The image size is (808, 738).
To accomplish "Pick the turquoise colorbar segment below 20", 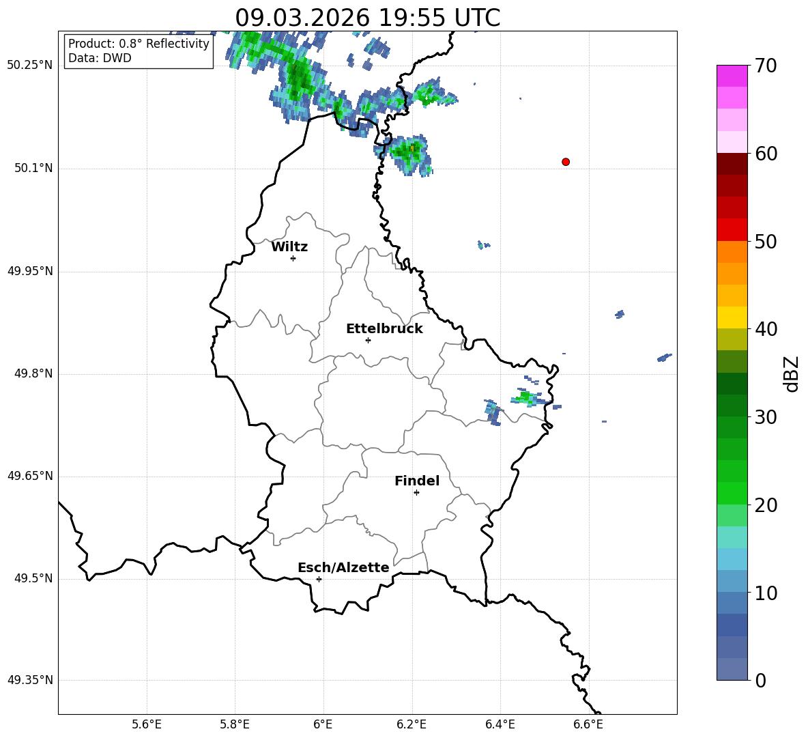I will tap(732, 537).
